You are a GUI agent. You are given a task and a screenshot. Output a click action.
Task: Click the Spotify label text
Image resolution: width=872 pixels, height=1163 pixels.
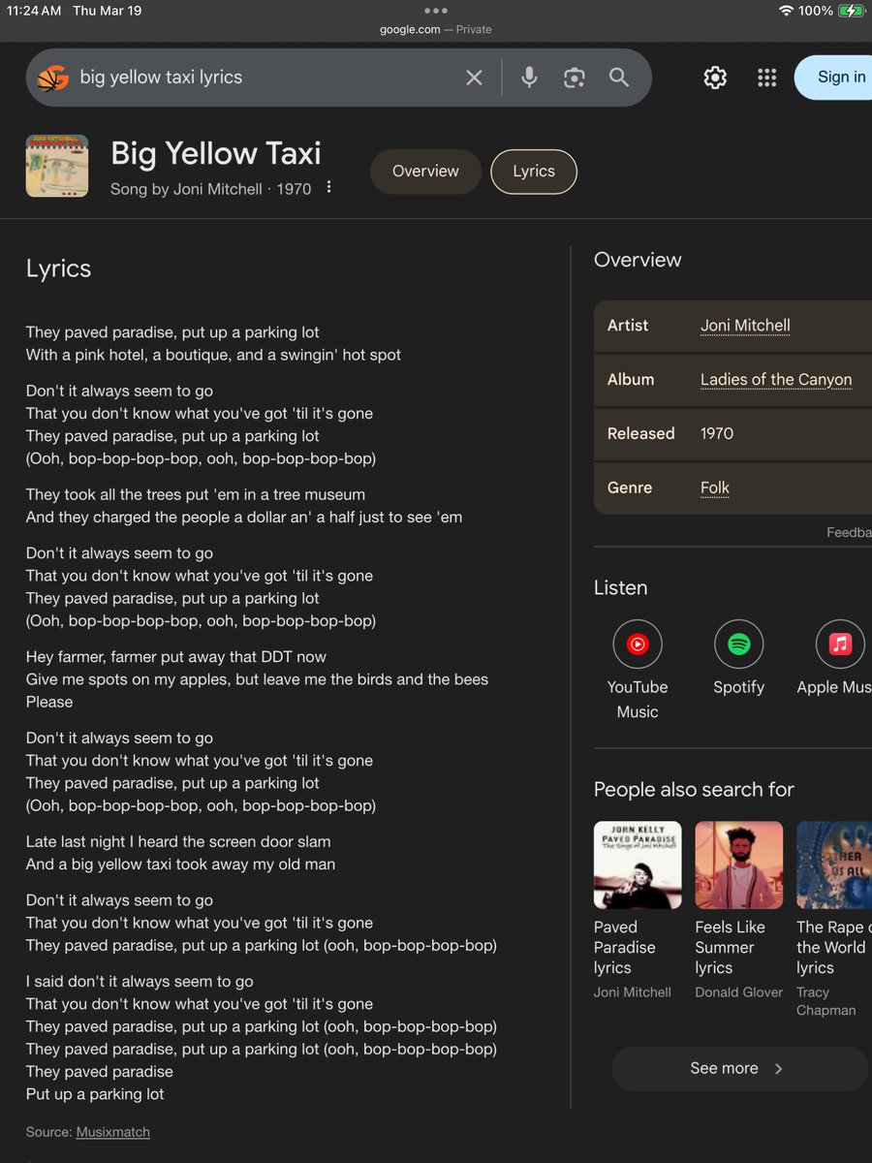(739, 687)
